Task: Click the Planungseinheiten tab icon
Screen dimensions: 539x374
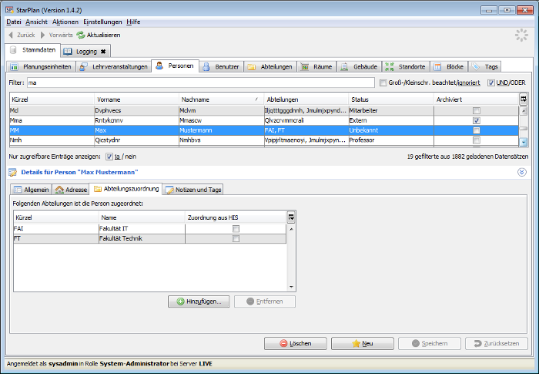Action: [x=14, y=67]
